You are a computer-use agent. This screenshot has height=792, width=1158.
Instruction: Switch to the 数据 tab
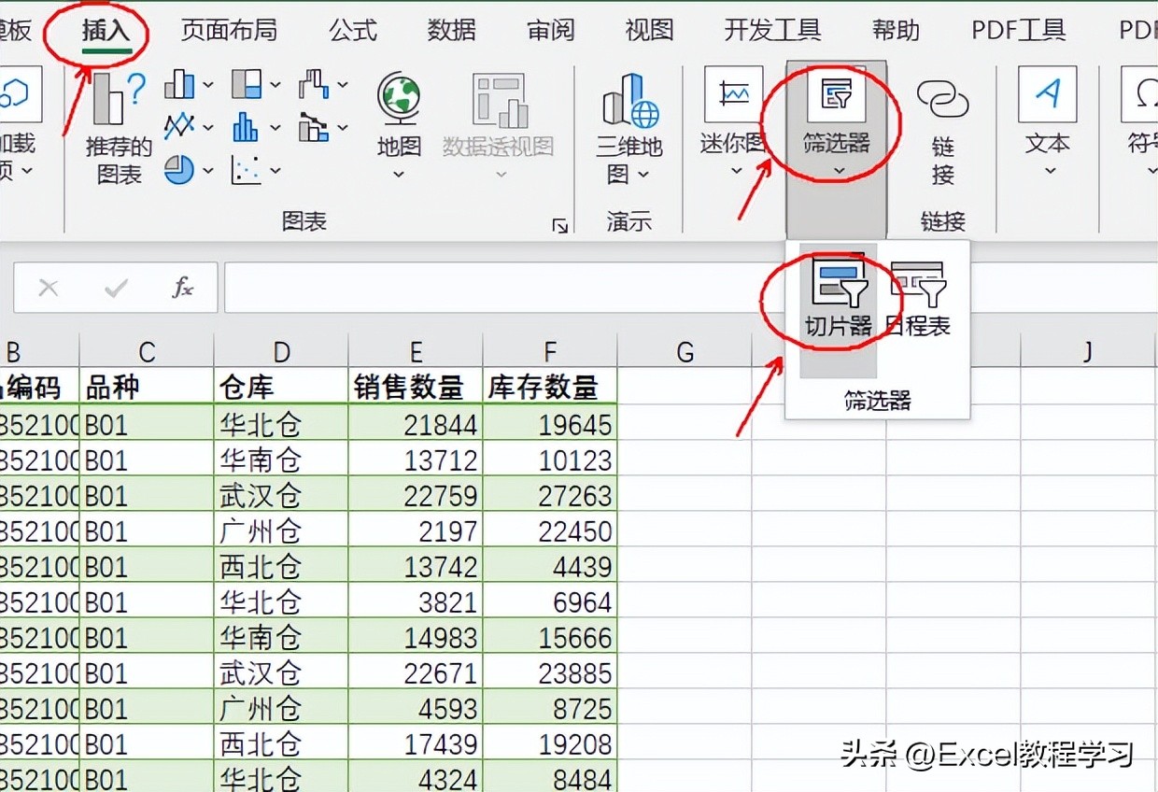452,30
